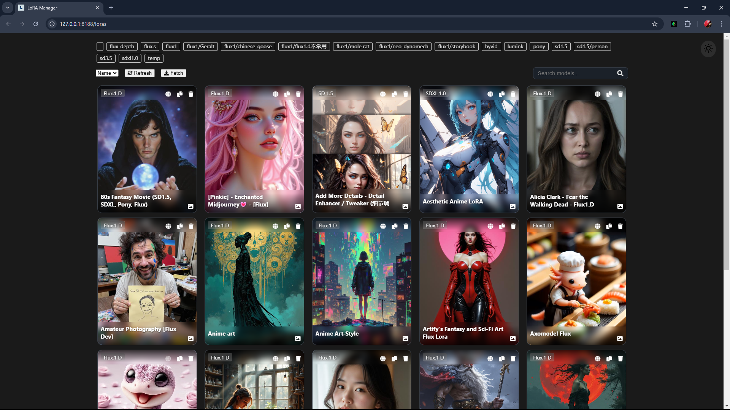Click globe icon on 80s Fantasy Movie card

168,94
